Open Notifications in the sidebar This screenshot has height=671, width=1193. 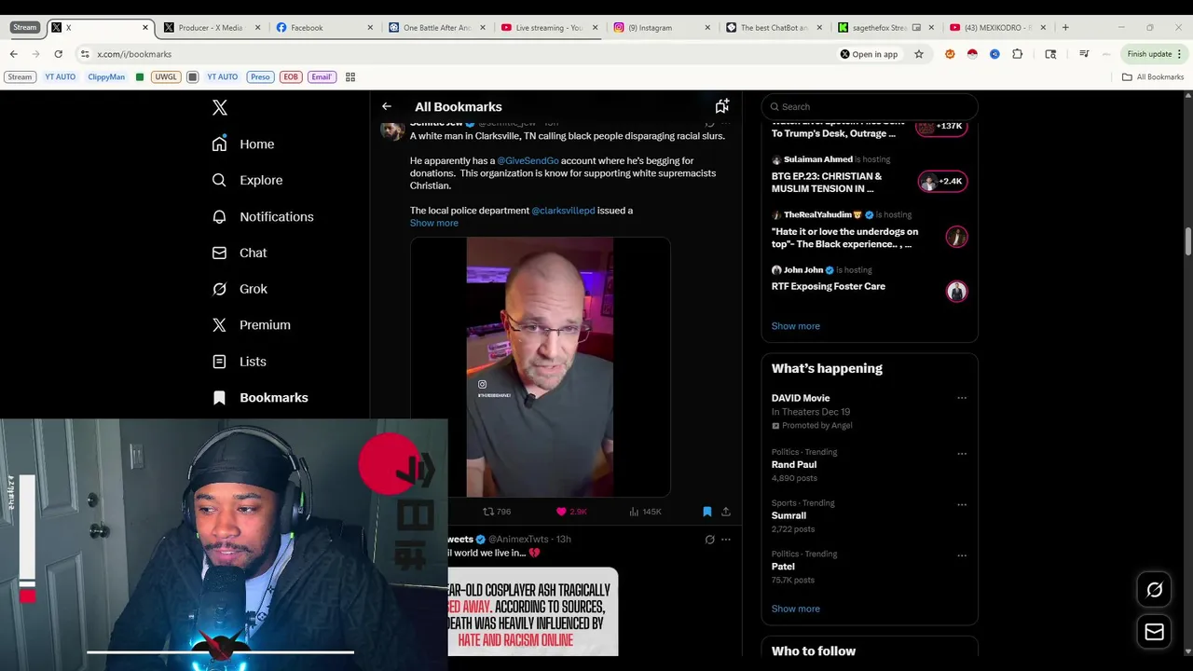point(263,216)
